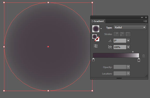Apply gradient along stroke button
Image resolution: width=150 pixels, height=98 pixels.
click(x=122, y=34)
